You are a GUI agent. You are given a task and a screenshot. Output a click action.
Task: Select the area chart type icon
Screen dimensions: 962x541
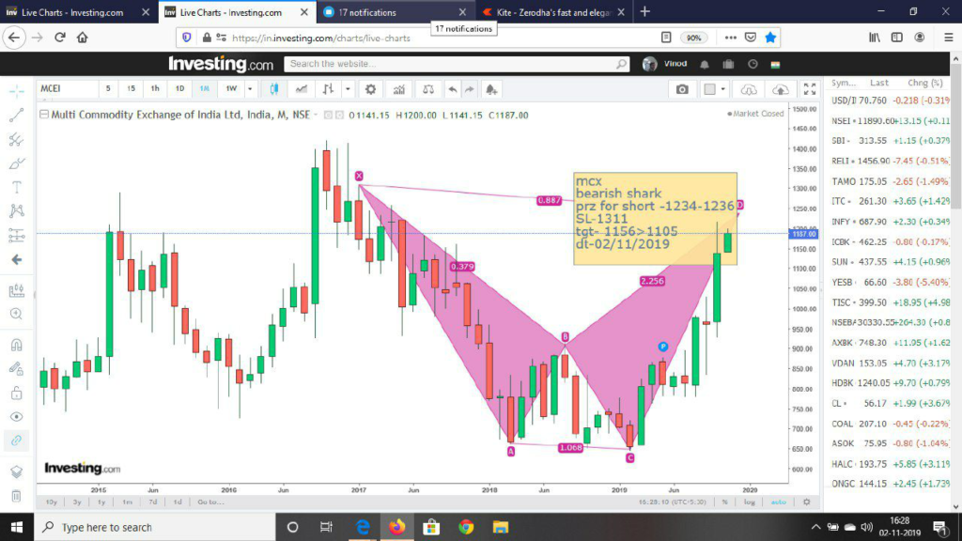(x=302, y=89)
